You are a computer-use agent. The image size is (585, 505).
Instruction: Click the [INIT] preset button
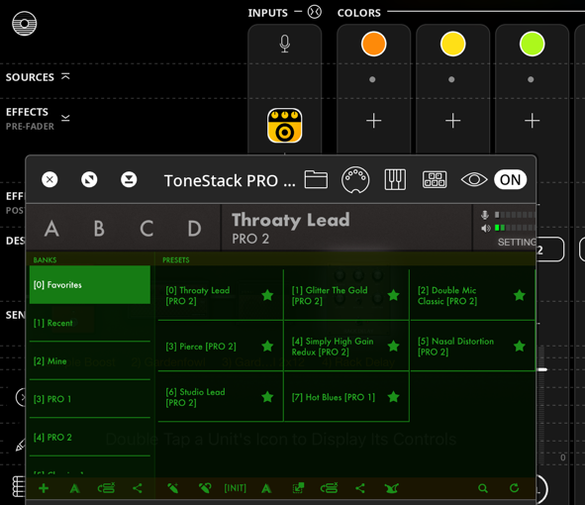coord(235,488)
